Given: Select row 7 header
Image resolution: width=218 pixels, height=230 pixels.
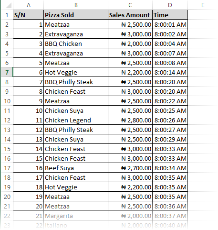Looking at the screenshot, I should [7, 72].
